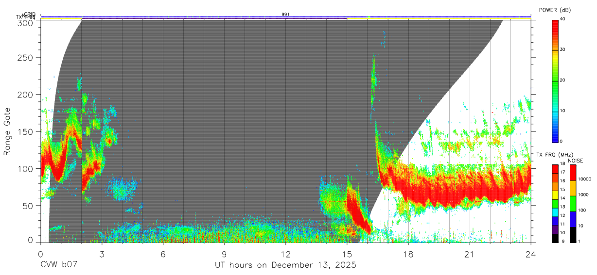The width and height of the screenshot is (597, 275).
Task: Click the 12 hour tick on the time axis
Action: coord(286,254)
